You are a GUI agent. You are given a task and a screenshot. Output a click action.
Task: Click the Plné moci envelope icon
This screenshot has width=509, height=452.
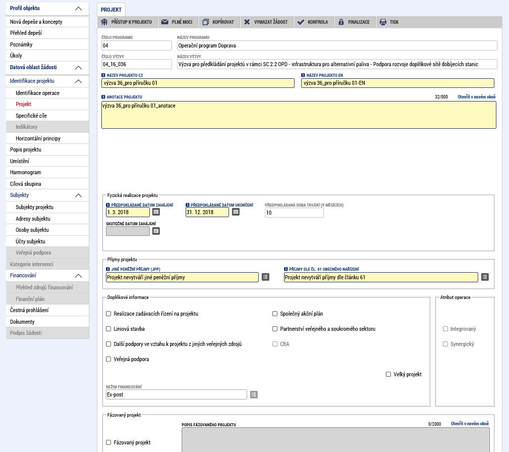(x=165, y=22)
